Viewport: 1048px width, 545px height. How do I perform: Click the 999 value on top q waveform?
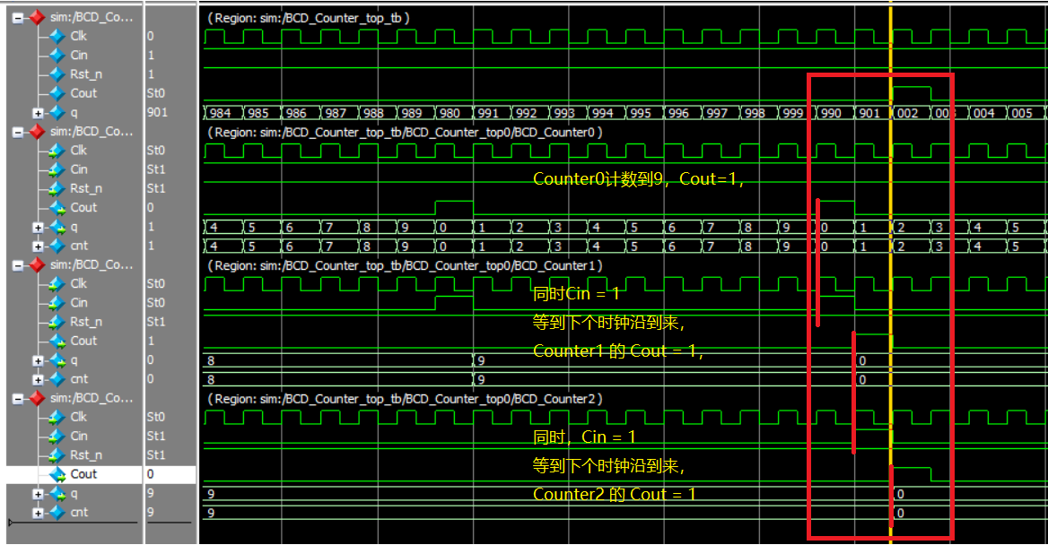tap(792, 113)
